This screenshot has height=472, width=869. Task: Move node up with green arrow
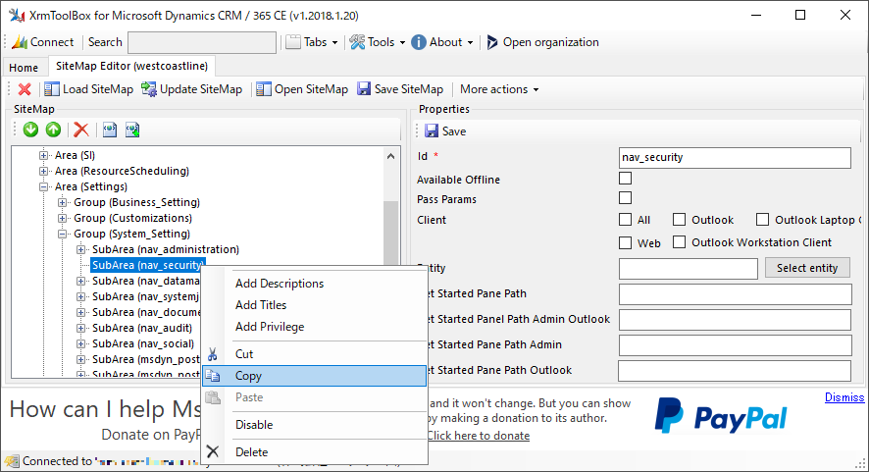pos(53,130)
